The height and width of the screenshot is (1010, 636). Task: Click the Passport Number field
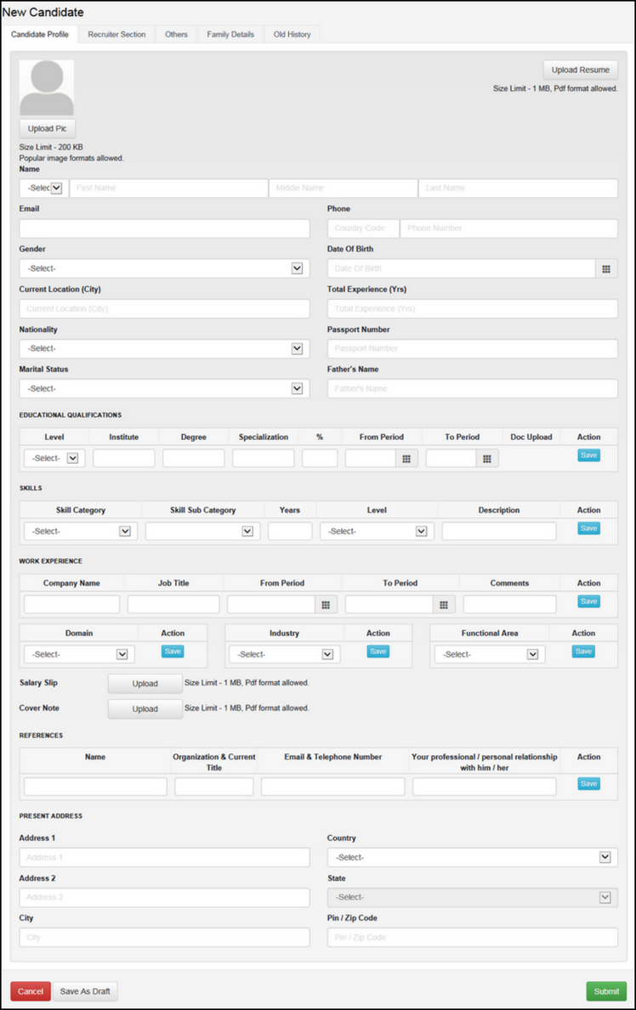point(472,348)
